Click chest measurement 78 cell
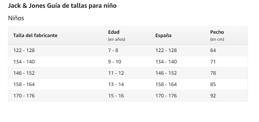 tap(213, 73)
